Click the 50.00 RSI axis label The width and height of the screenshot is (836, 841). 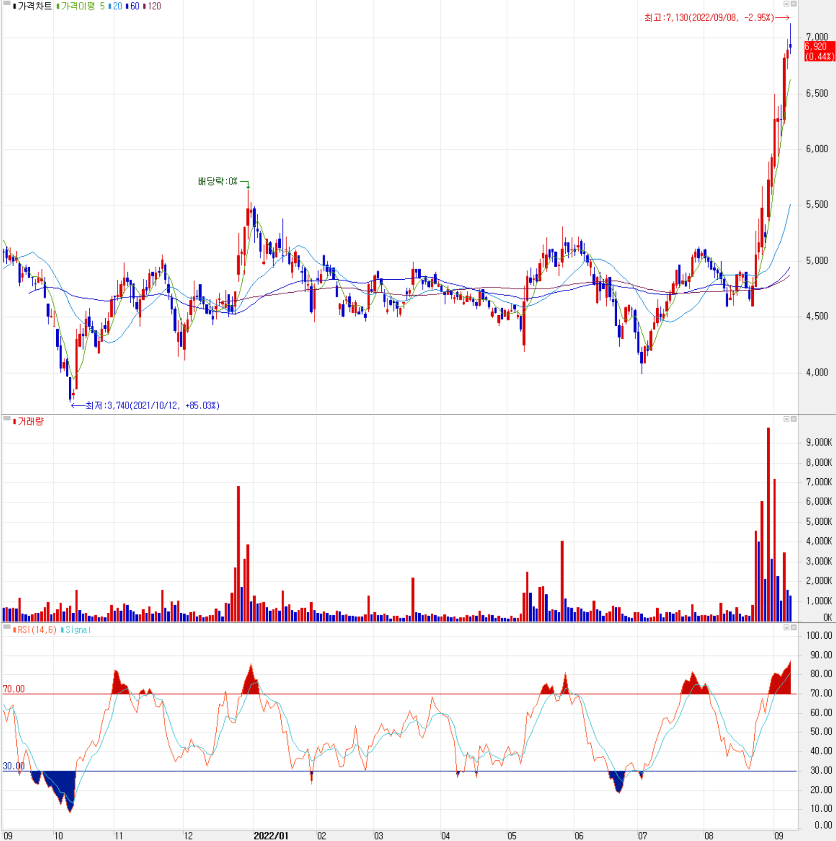(821, 731)
